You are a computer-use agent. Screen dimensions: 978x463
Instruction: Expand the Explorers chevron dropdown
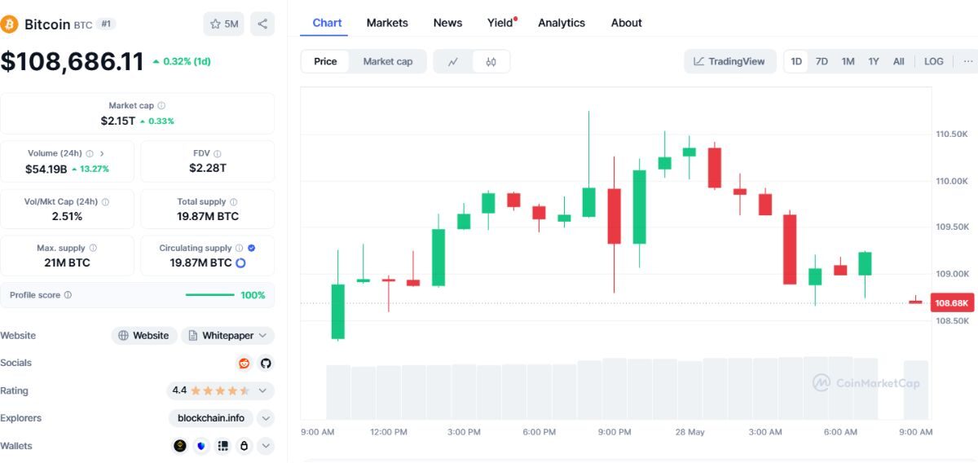tap(266, 418)
